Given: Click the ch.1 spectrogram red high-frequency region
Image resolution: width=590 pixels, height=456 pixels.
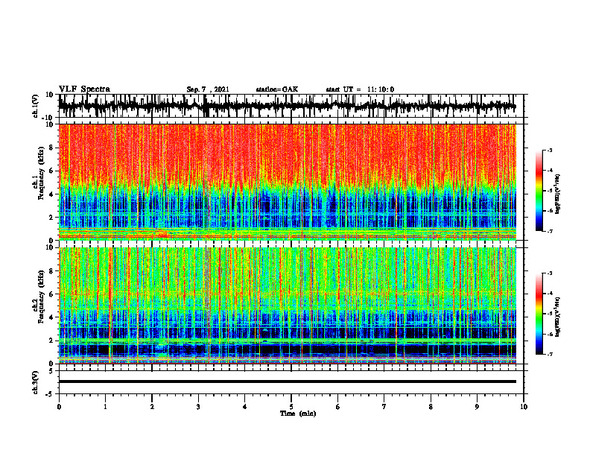Looking at the screenshot, I should [x=287, y=153].
